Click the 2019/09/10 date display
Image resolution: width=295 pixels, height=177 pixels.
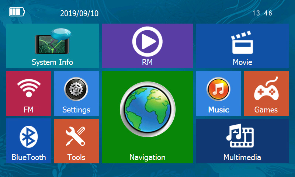tap(79, 13)
